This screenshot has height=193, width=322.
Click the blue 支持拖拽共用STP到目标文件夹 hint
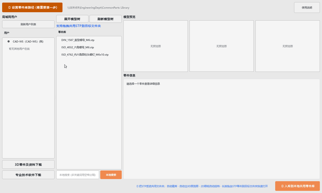click(x=78, y=26)
